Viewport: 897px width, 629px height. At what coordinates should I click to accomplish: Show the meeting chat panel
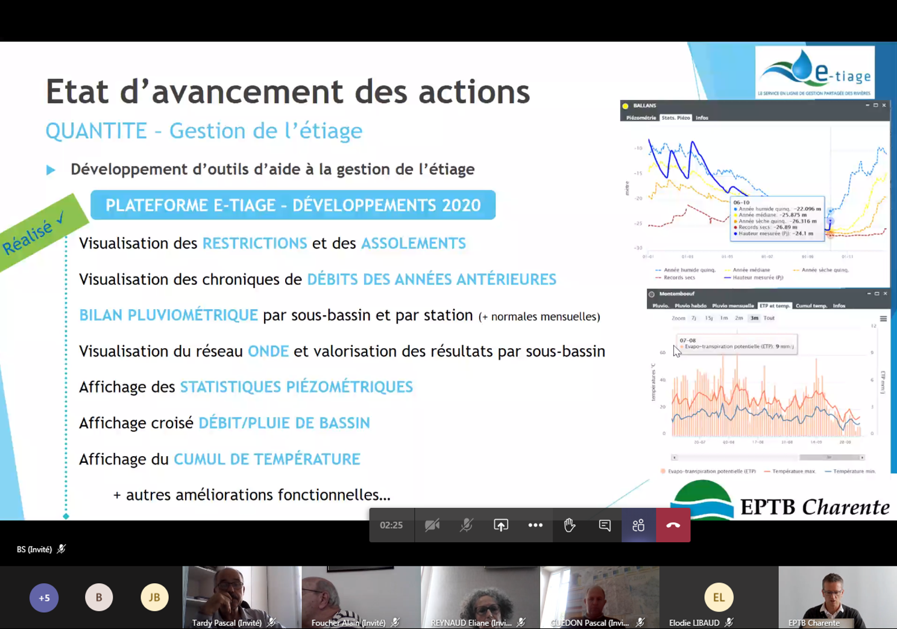605,525
